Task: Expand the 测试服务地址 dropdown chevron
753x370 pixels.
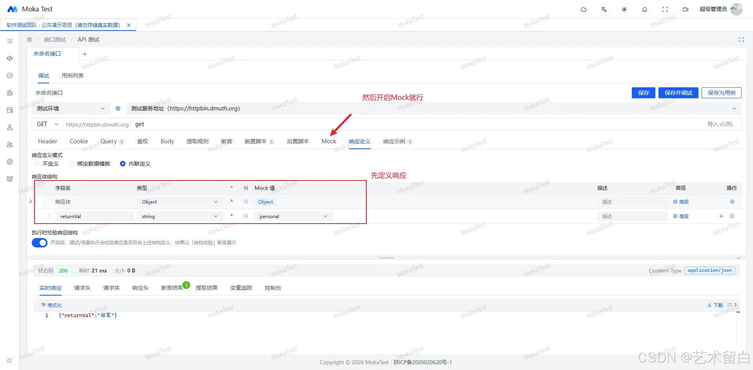Action: pyautogui.click(x=734, y=108)
